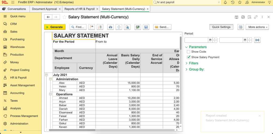Click preview icon in the header

tap(250, 17)
